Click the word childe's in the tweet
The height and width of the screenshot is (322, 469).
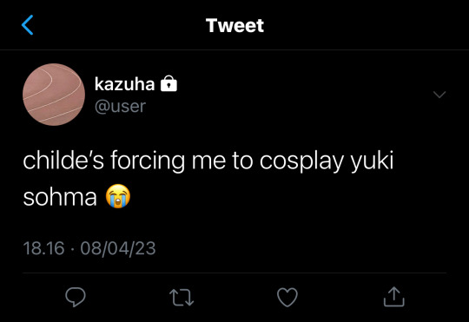click(63, 161)
